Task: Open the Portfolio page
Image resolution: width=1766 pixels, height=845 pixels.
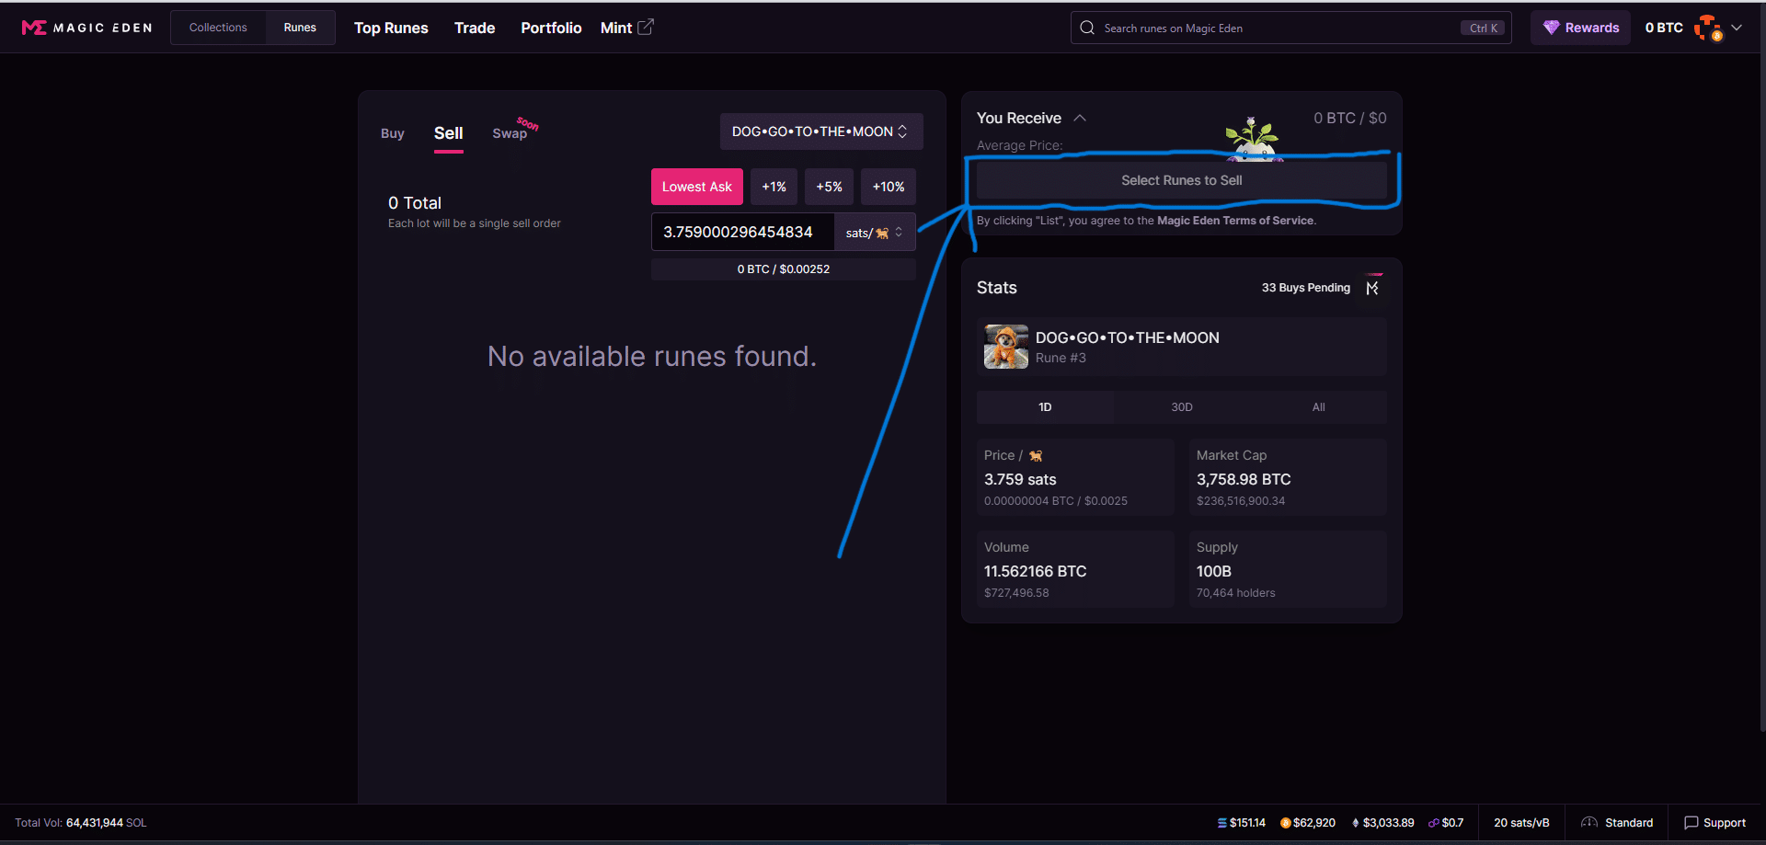Action: 551,28
